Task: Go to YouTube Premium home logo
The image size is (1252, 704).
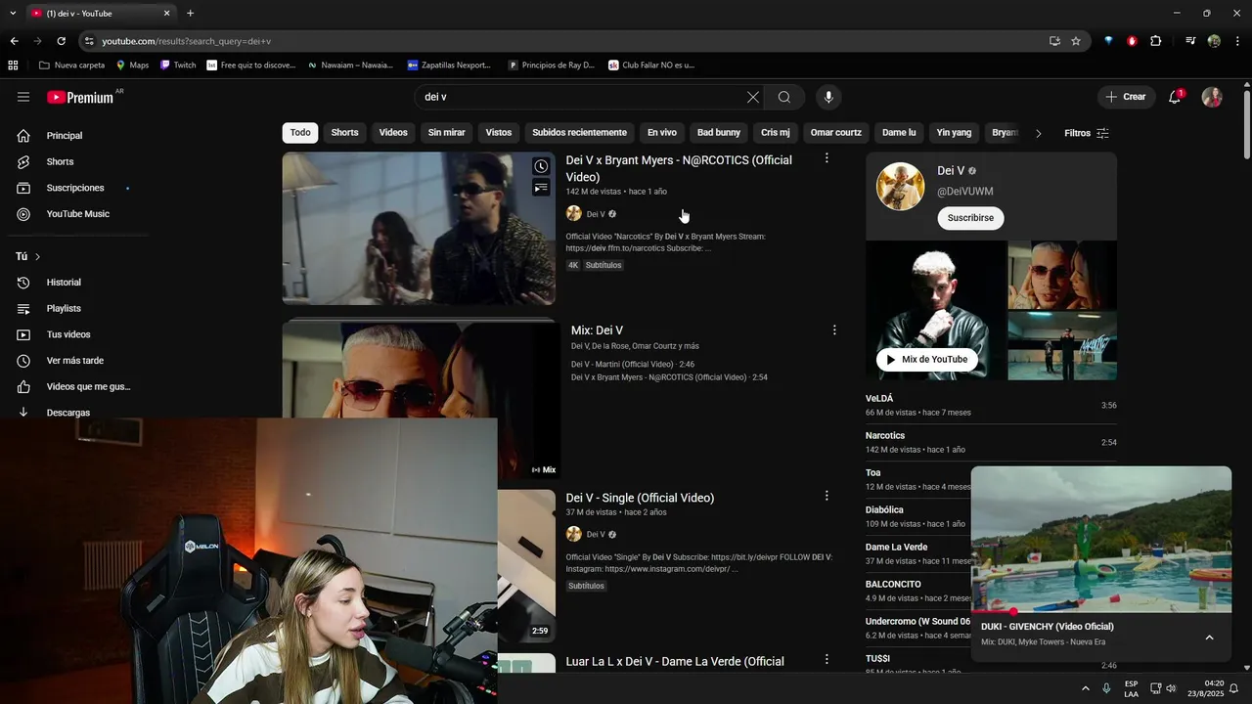Action: pos(80,97)
